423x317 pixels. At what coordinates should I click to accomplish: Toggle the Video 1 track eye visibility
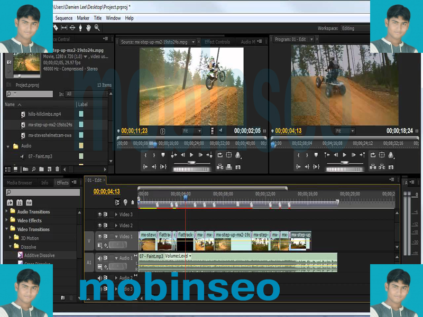pos(99,237)
